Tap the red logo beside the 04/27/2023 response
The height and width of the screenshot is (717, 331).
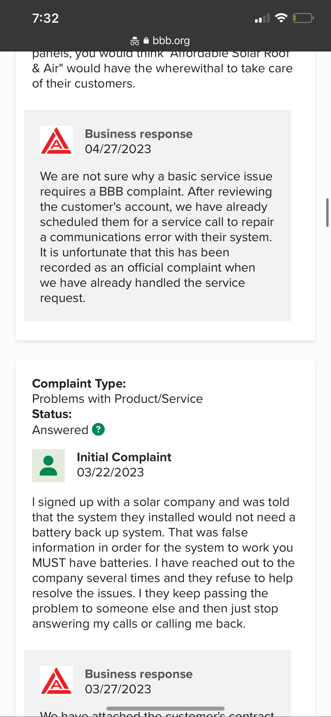point(56,141)
